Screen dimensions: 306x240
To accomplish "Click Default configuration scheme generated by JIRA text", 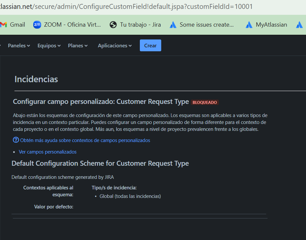I will (63, 177).
